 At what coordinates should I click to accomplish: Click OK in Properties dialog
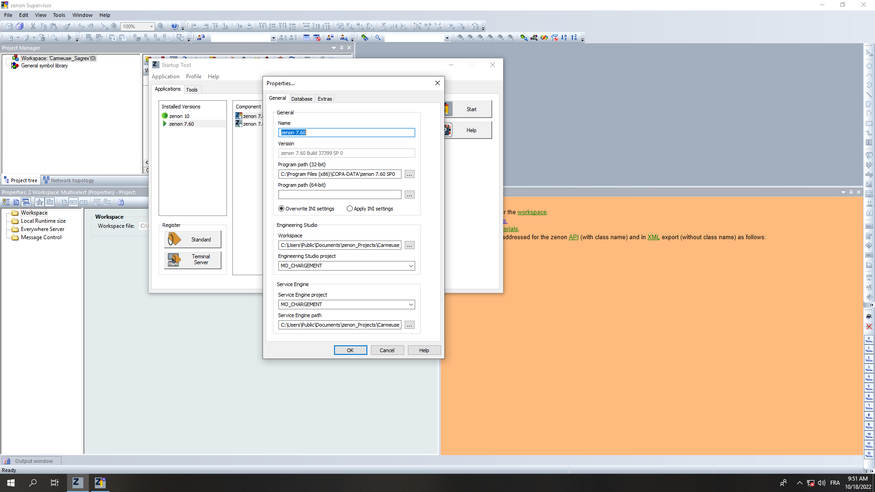pos(350,350)
